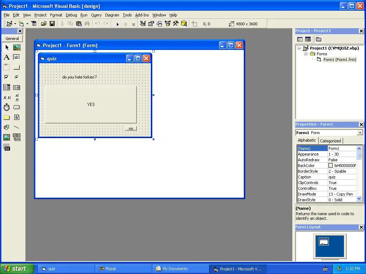Click View Object in Project panel

coord(308,39)
